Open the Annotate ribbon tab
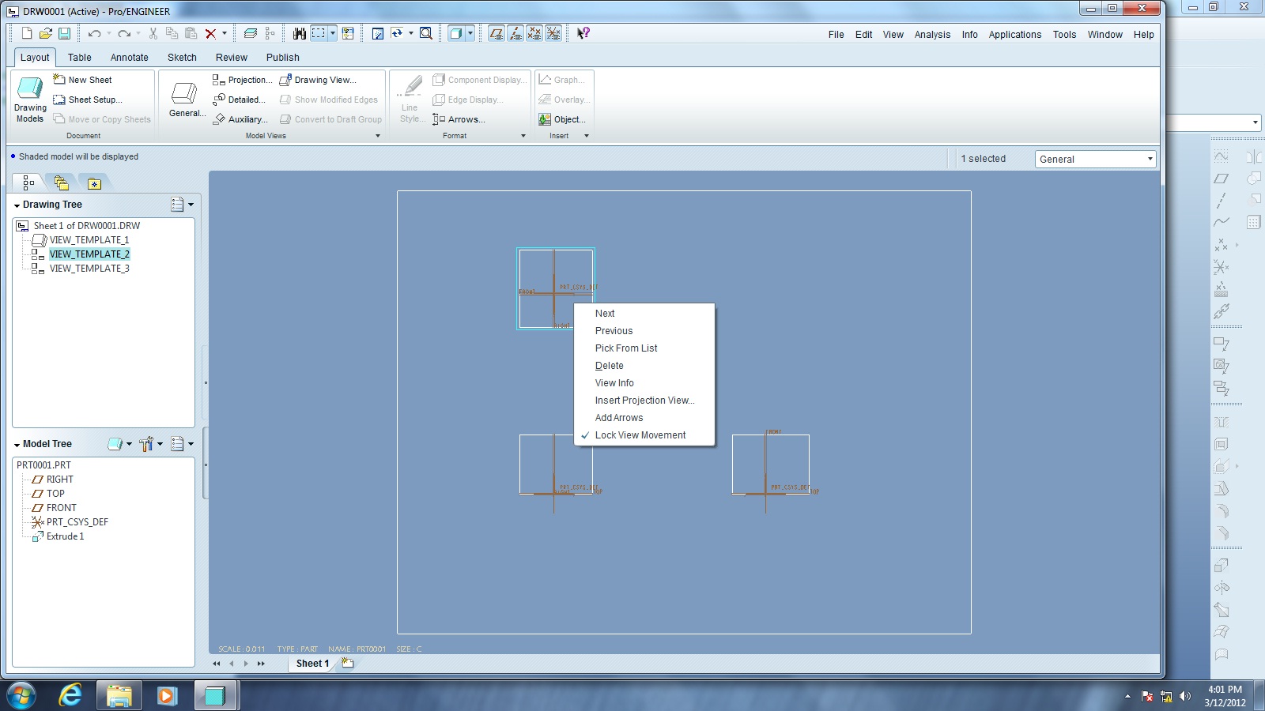 pos(129,57)
